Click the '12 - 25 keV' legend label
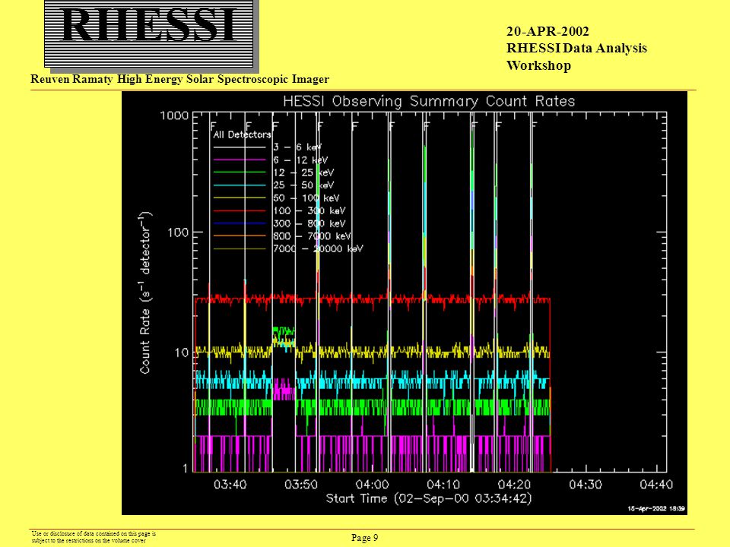 pos(303,172)
